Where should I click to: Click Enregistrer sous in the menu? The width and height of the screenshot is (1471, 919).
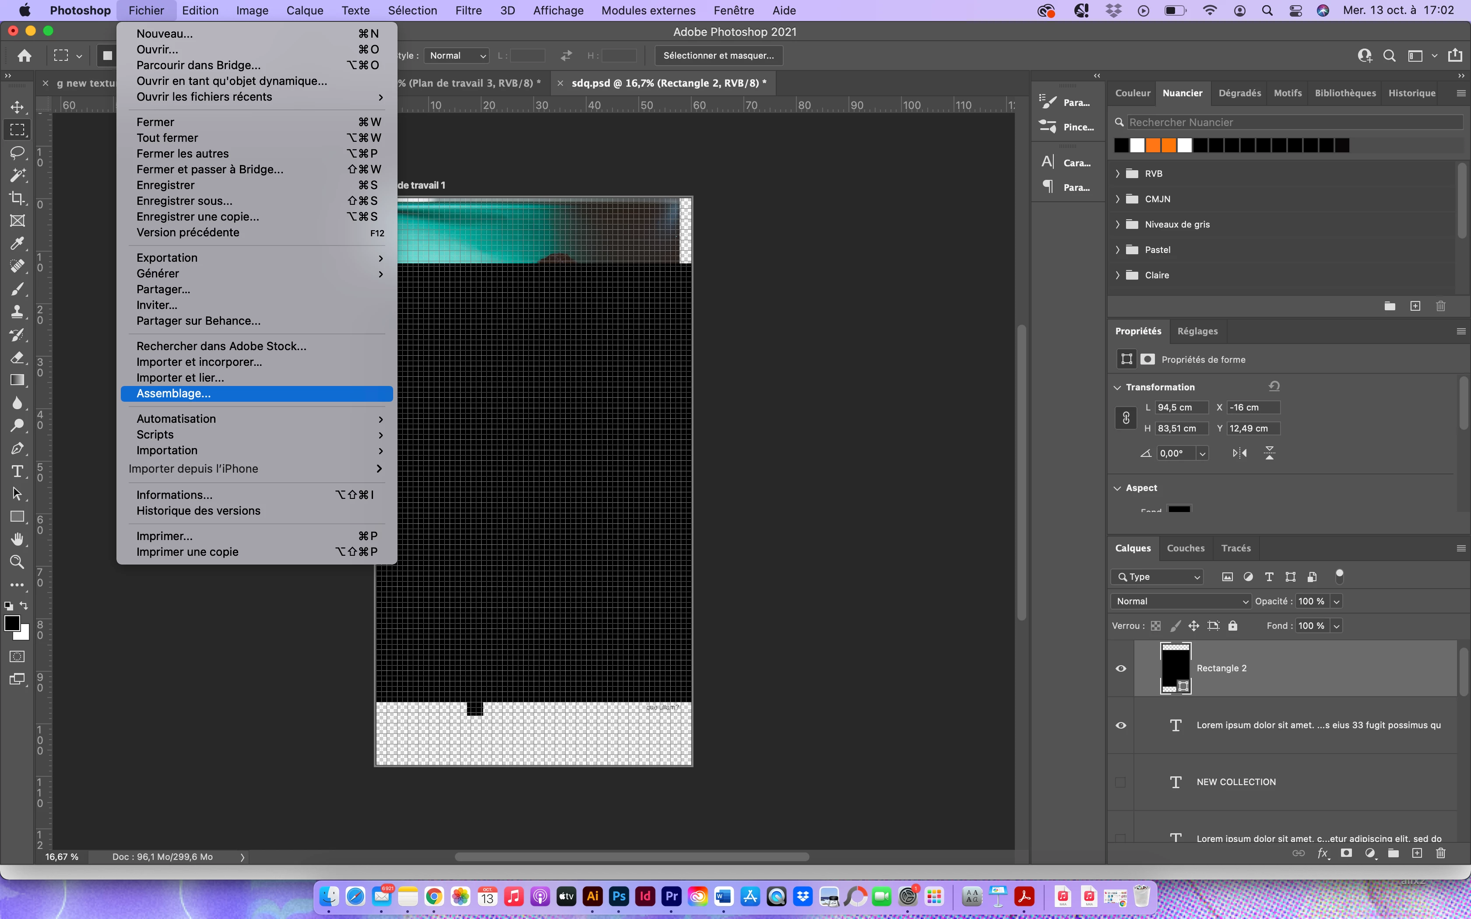coord(184,200)
